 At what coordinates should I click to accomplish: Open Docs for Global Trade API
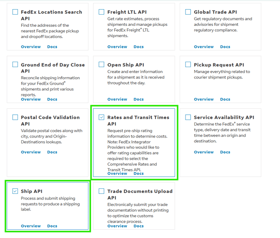(225, 47)
